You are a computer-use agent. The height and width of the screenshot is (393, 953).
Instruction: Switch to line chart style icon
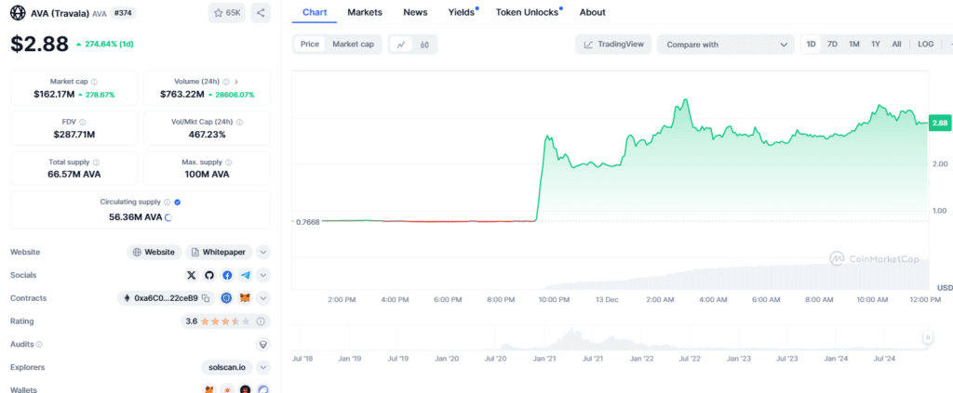(401, 45)
